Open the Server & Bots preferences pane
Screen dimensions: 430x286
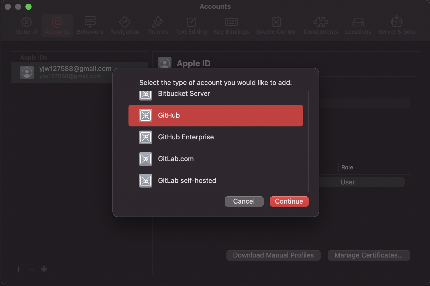coord(397,26)
